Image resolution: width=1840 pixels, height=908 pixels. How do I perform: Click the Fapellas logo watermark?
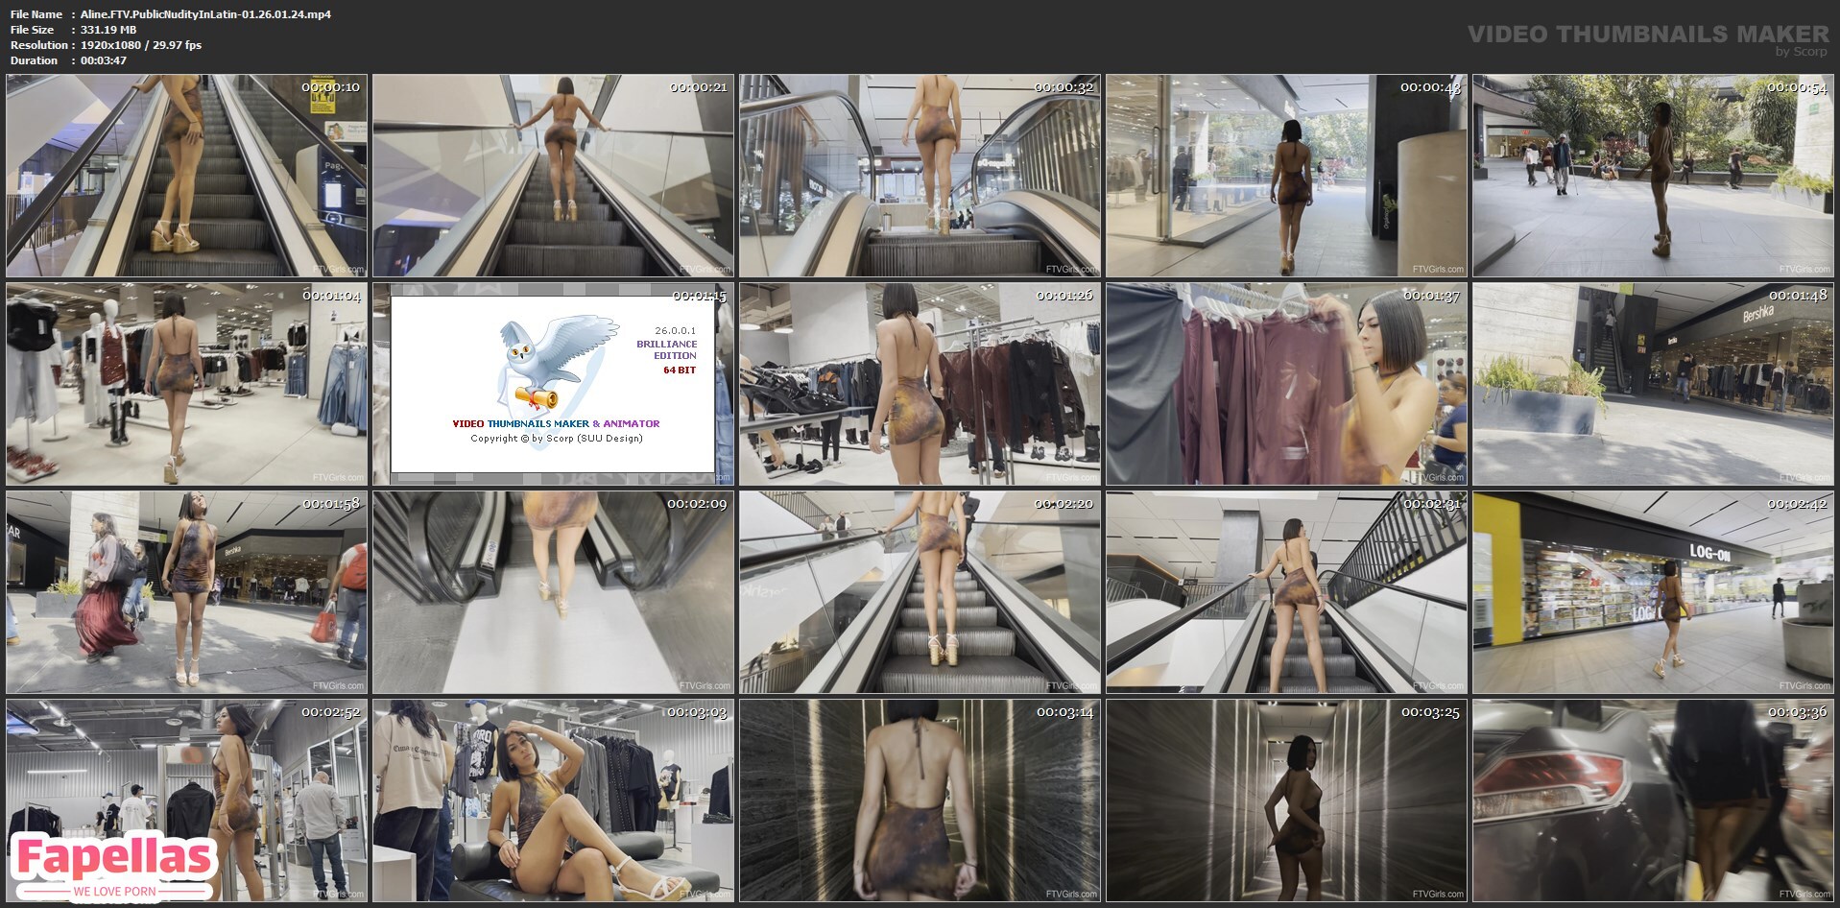pyautogui.click(x=114, y=862)
